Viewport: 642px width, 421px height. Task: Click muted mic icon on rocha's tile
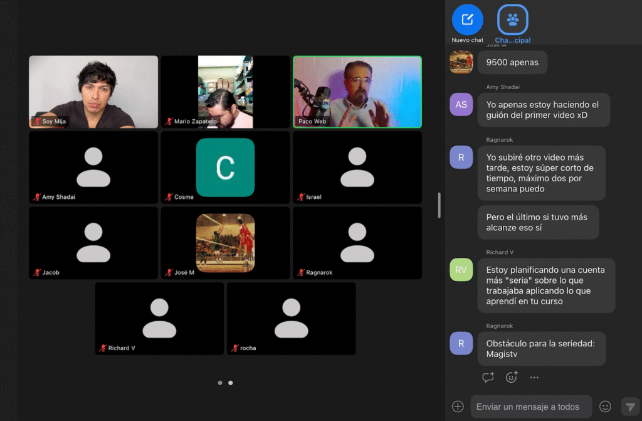(234, 348)
